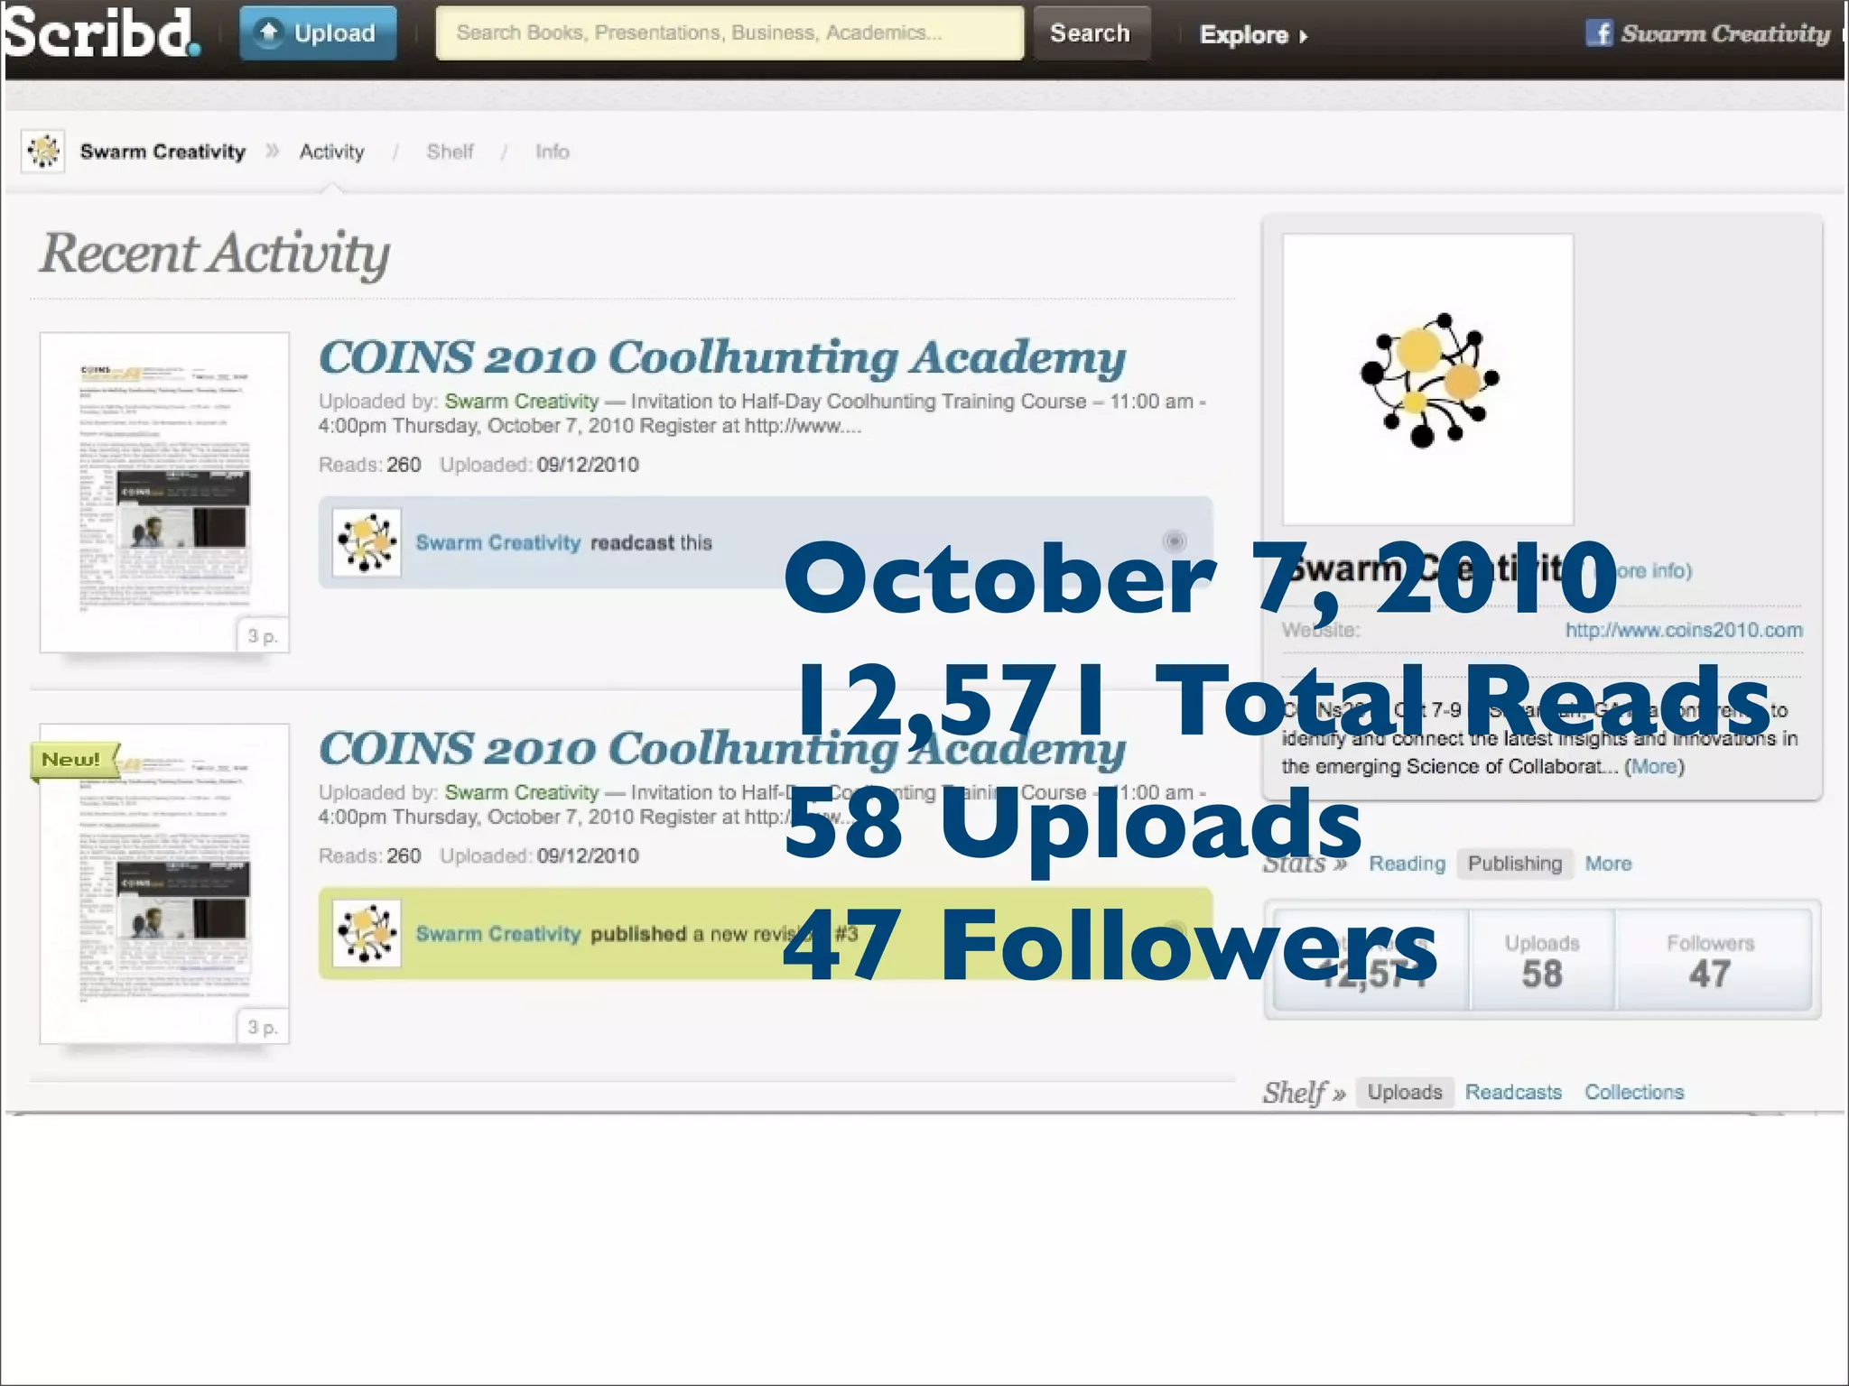
Task: Click Swarm Creativity name in published bar
Action: pos(498,934)
